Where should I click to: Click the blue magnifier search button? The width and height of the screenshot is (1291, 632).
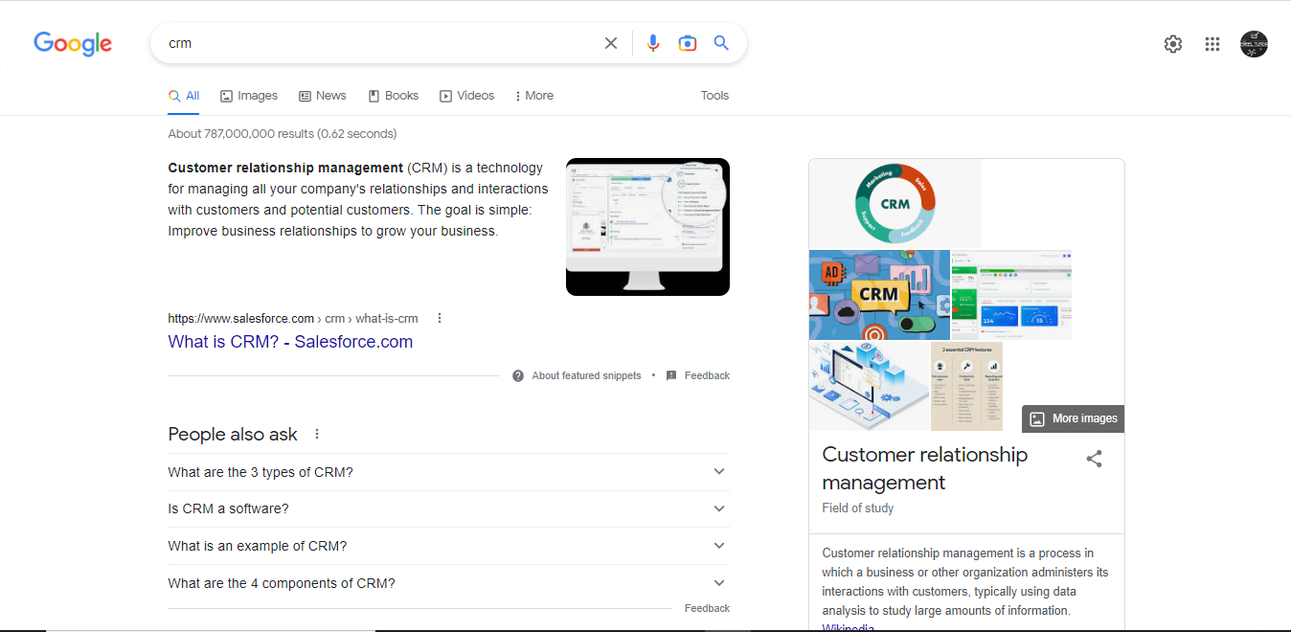pyautogui.click(x=721, y=43)
